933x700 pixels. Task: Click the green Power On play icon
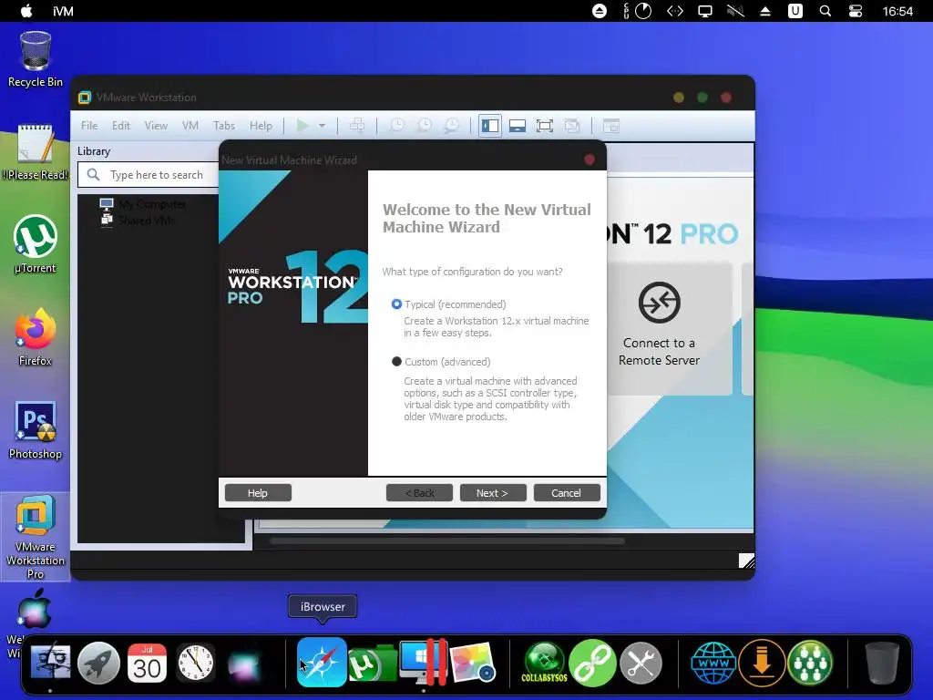pos(302,126)
